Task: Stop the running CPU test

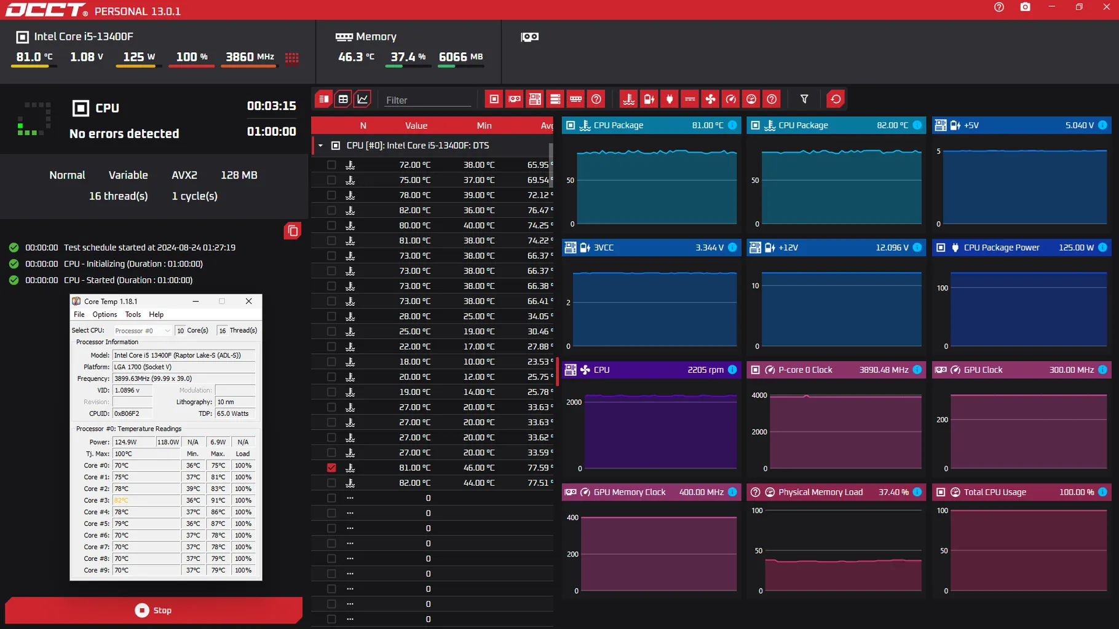Action: 154,610
